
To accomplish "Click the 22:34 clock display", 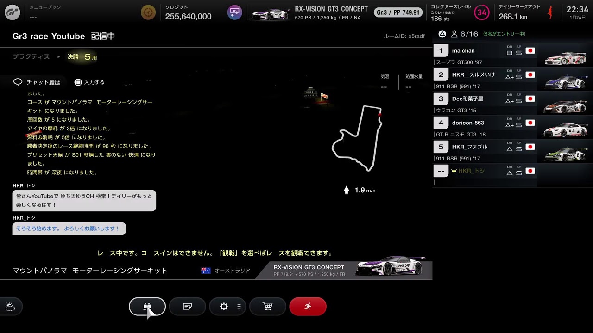I will pos(577,9).
